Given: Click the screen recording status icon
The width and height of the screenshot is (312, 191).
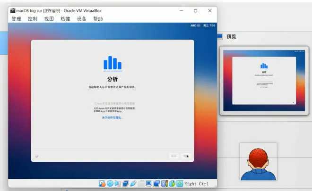Looking at the screenshot, I should click(156, 183).
